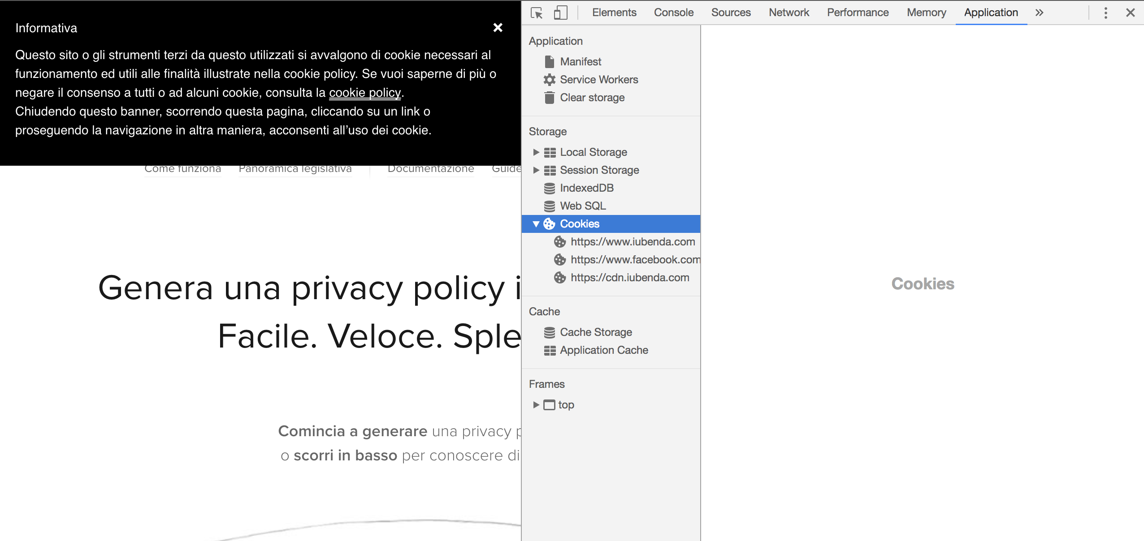This screenshot has height=541, width=1144.
Task: Select the IndexedDB database icon
Action: [550, 188]
